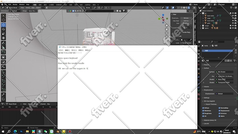Toggle Diffuse import texture checkbox
The width and height of the screenshot is (238, 134).
click(x=203, y=108)
